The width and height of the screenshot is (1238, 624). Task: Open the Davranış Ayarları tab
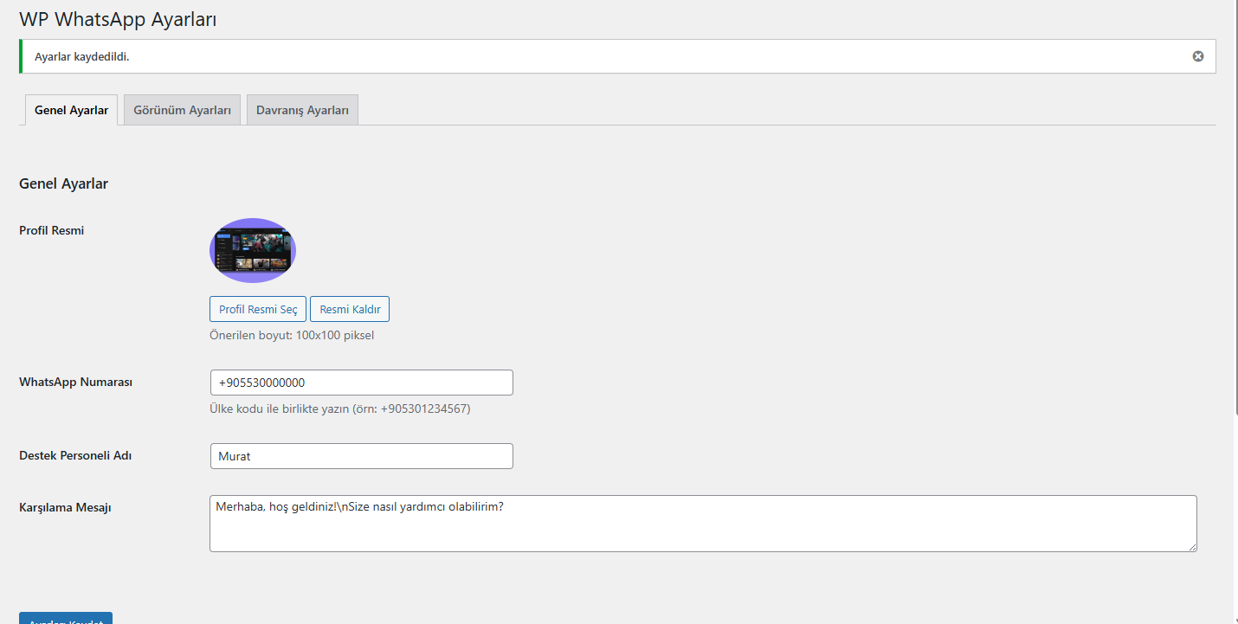coord(302,110)
